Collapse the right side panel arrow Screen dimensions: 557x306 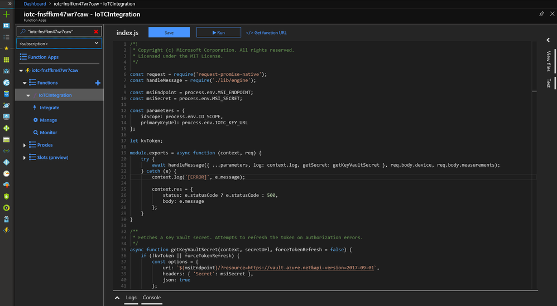[x=548, y=40]
